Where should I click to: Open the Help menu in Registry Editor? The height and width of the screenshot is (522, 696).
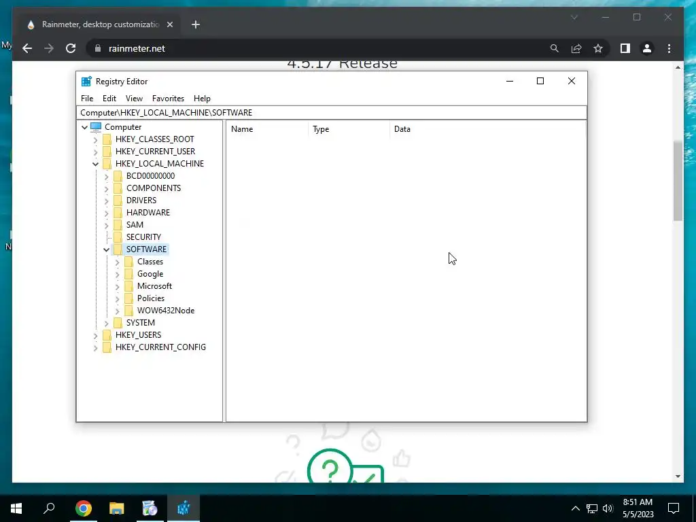click(202, 99)
